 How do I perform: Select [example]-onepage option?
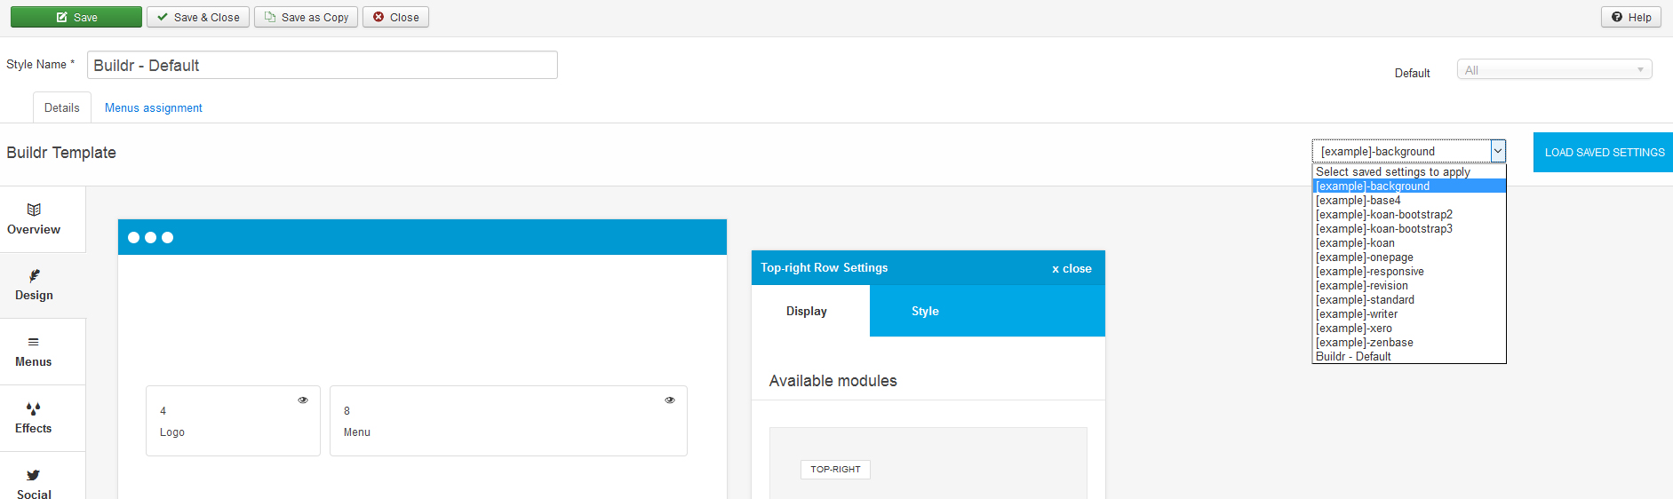pyautogui.click(x=1409, y=257)
